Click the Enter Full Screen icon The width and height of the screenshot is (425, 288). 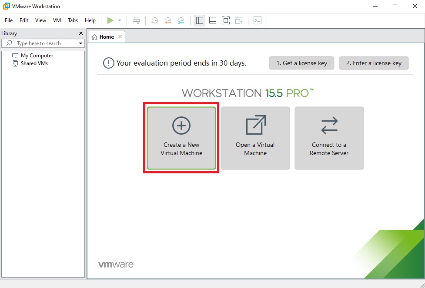226,20
